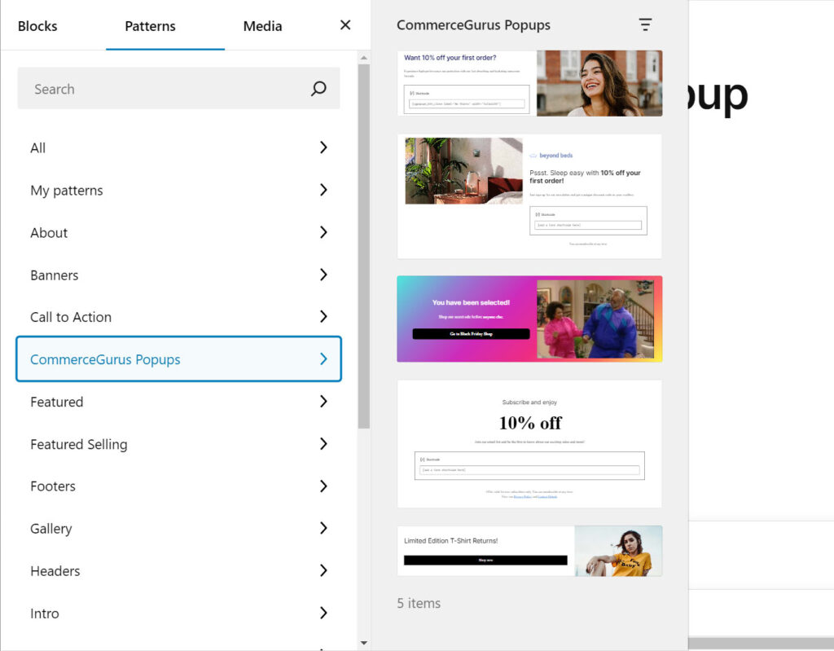
Task: Click the search magnifier icon
Action: click(x=318, y=89)
